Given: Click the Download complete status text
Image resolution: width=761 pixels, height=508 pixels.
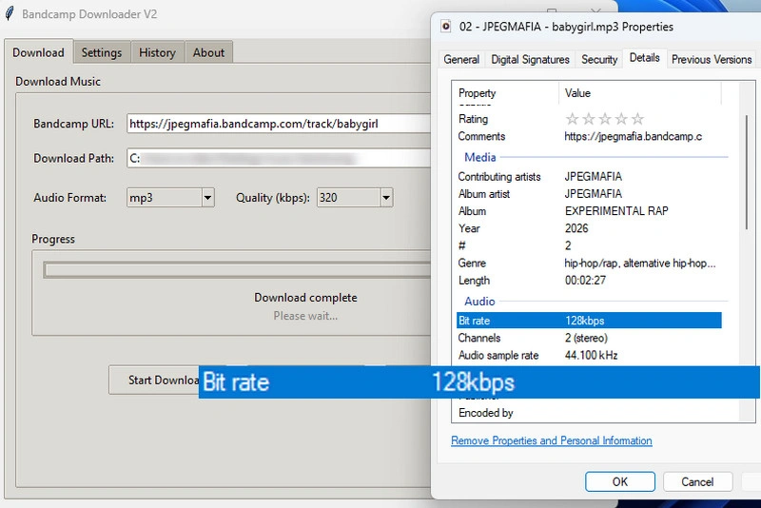Looking at the screenshot, I should pos(305,298).
